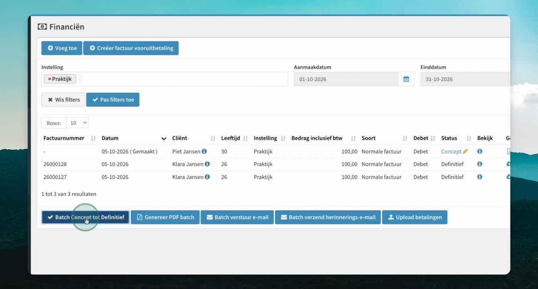The image size is (538, 289).
Task: Sort table by Leeftijd column
Action: (245, 138)
